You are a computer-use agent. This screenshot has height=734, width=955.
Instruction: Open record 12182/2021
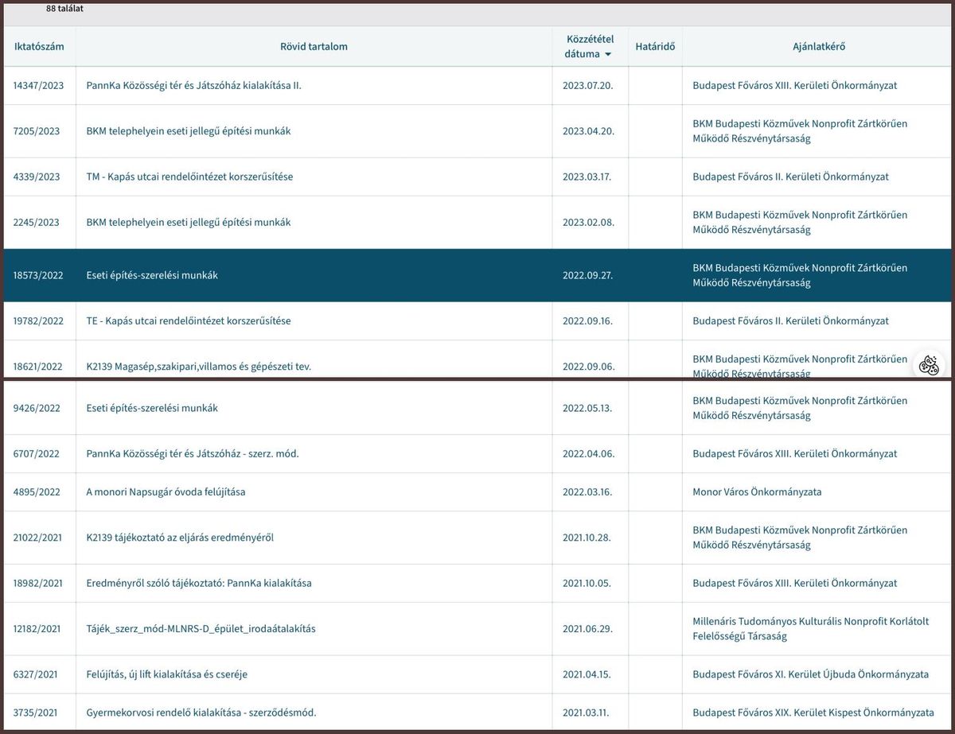pyautogui.click(x=37, y=628)
